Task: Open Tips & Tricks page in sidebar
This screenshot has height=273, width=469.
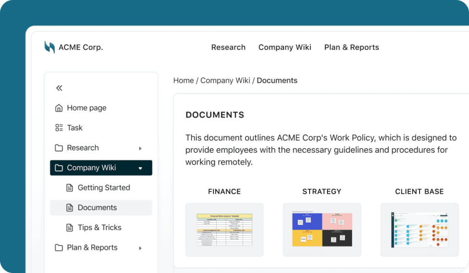Action: [99, 228]
